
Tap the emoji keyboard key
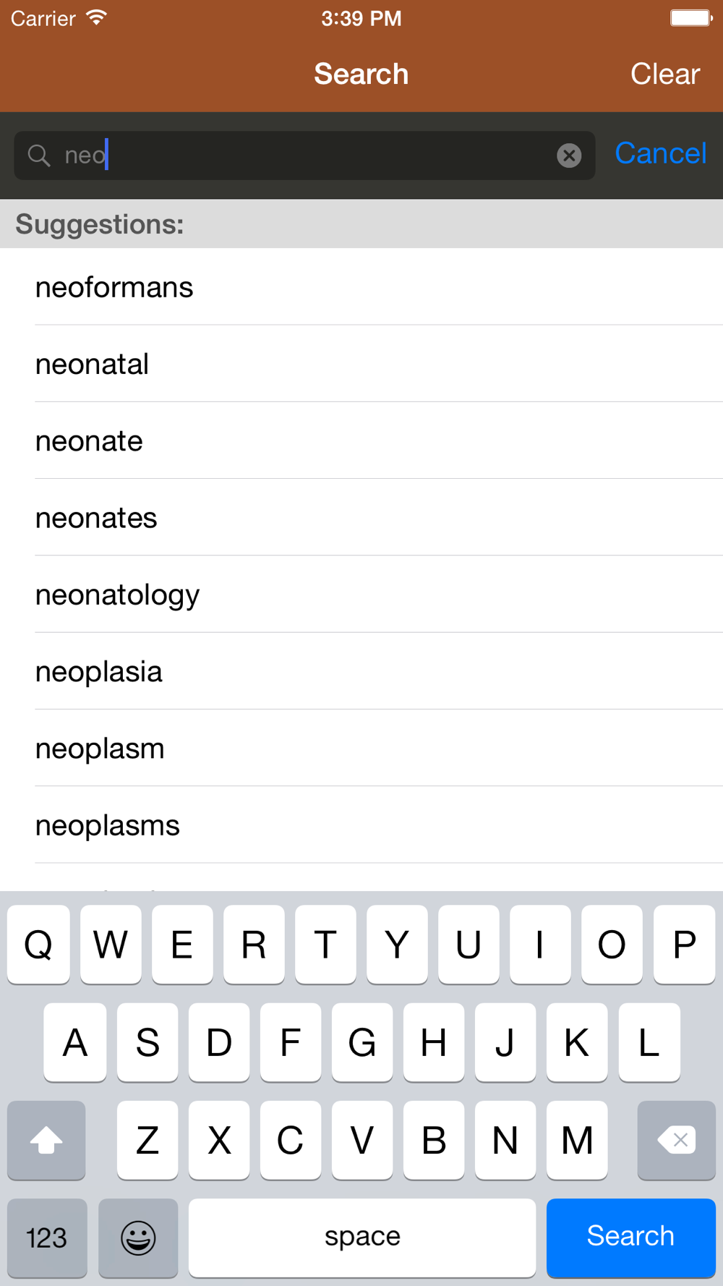[138, 1238]
